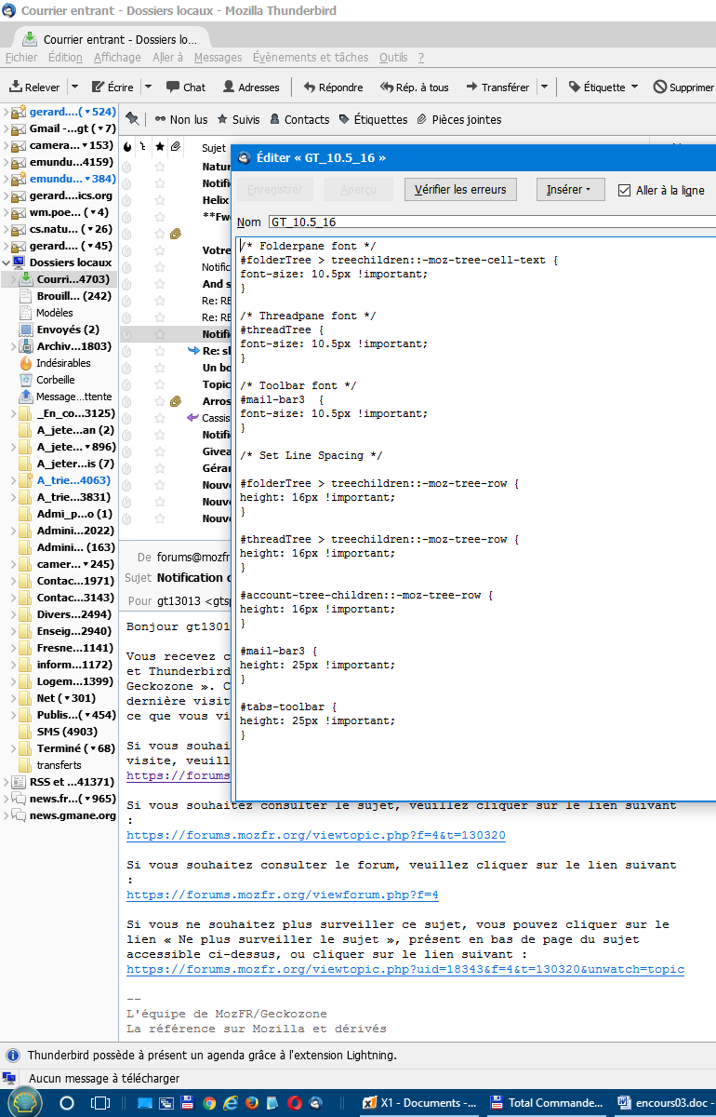Click Vérifier les erreurs button
The height and width of the screenshot is (1117, 716).
pos(459,189)
